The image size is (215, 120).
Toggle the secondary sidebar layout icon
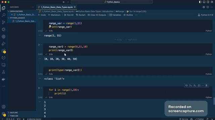pos(208,2)
